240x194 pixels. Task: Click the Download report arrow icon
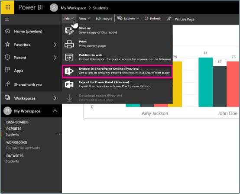pyautogui.click(x=69, y=98)
